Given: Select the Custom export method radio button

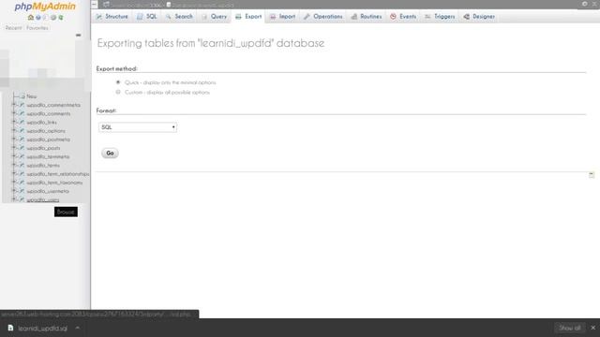Looking at the screenshot, I should click(118, 92).
